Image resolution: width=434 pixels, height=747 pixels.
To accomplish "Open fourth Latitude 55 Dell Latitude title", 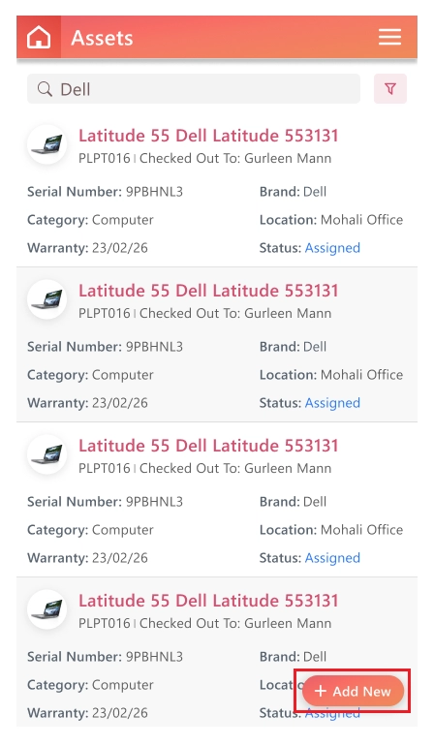I will pos(208,601).
